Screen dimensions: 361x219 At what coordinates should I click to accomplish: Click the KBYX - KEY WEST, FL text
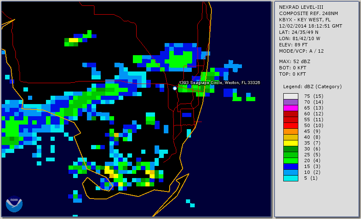tap(305, 20)
